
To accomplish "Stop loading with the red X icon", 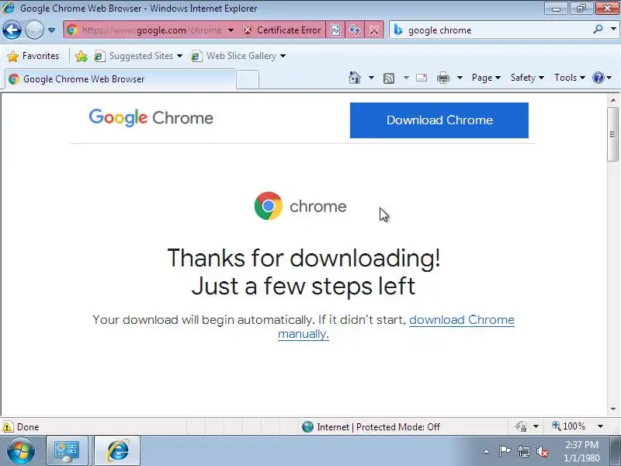I will [x=373, y=30].
